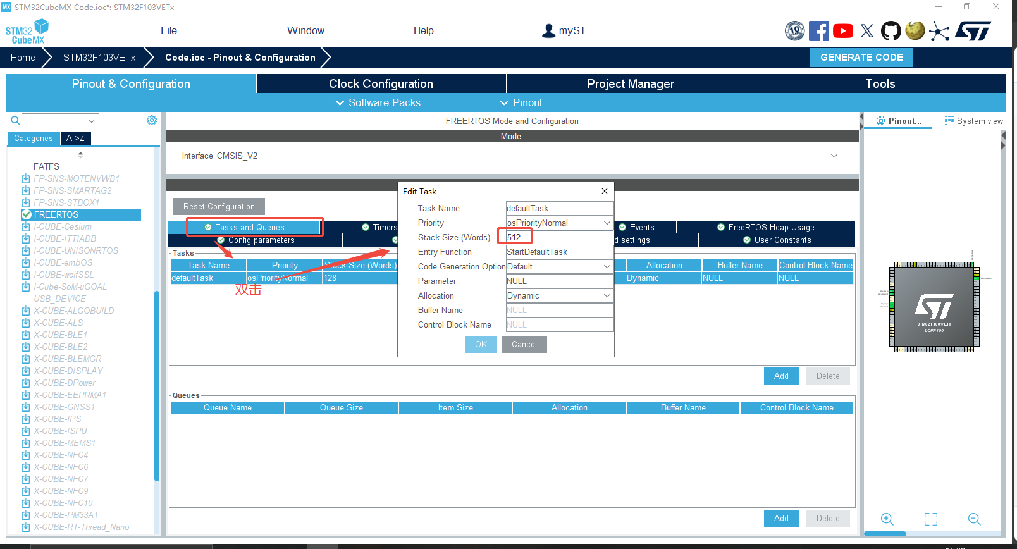1017x549 pixels.
Task: Fit chip view to screen
Action: click(931, 519)
